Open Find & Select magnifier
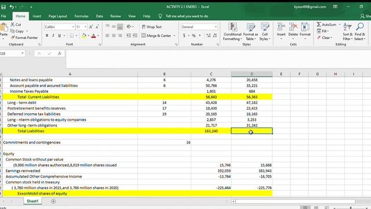The height and width of the screenshot is (209, 371). (x=359, y=32)
